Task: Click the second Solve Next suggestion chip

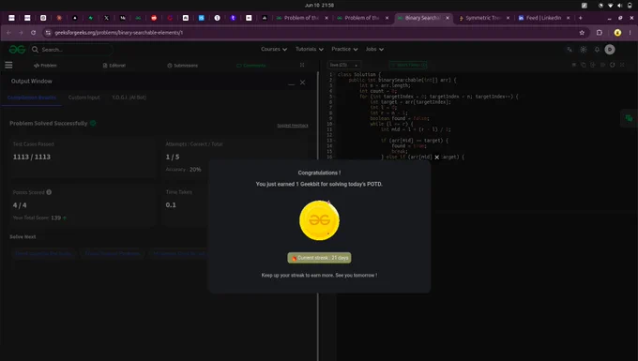Action: (113, 254)
